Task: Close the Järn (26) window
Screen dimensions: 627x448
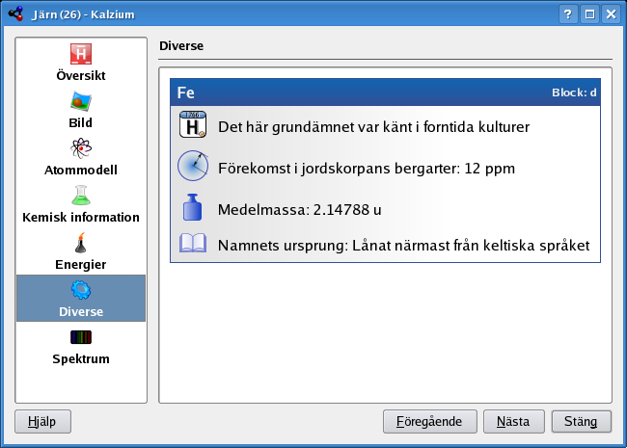Action: point(612,14)
